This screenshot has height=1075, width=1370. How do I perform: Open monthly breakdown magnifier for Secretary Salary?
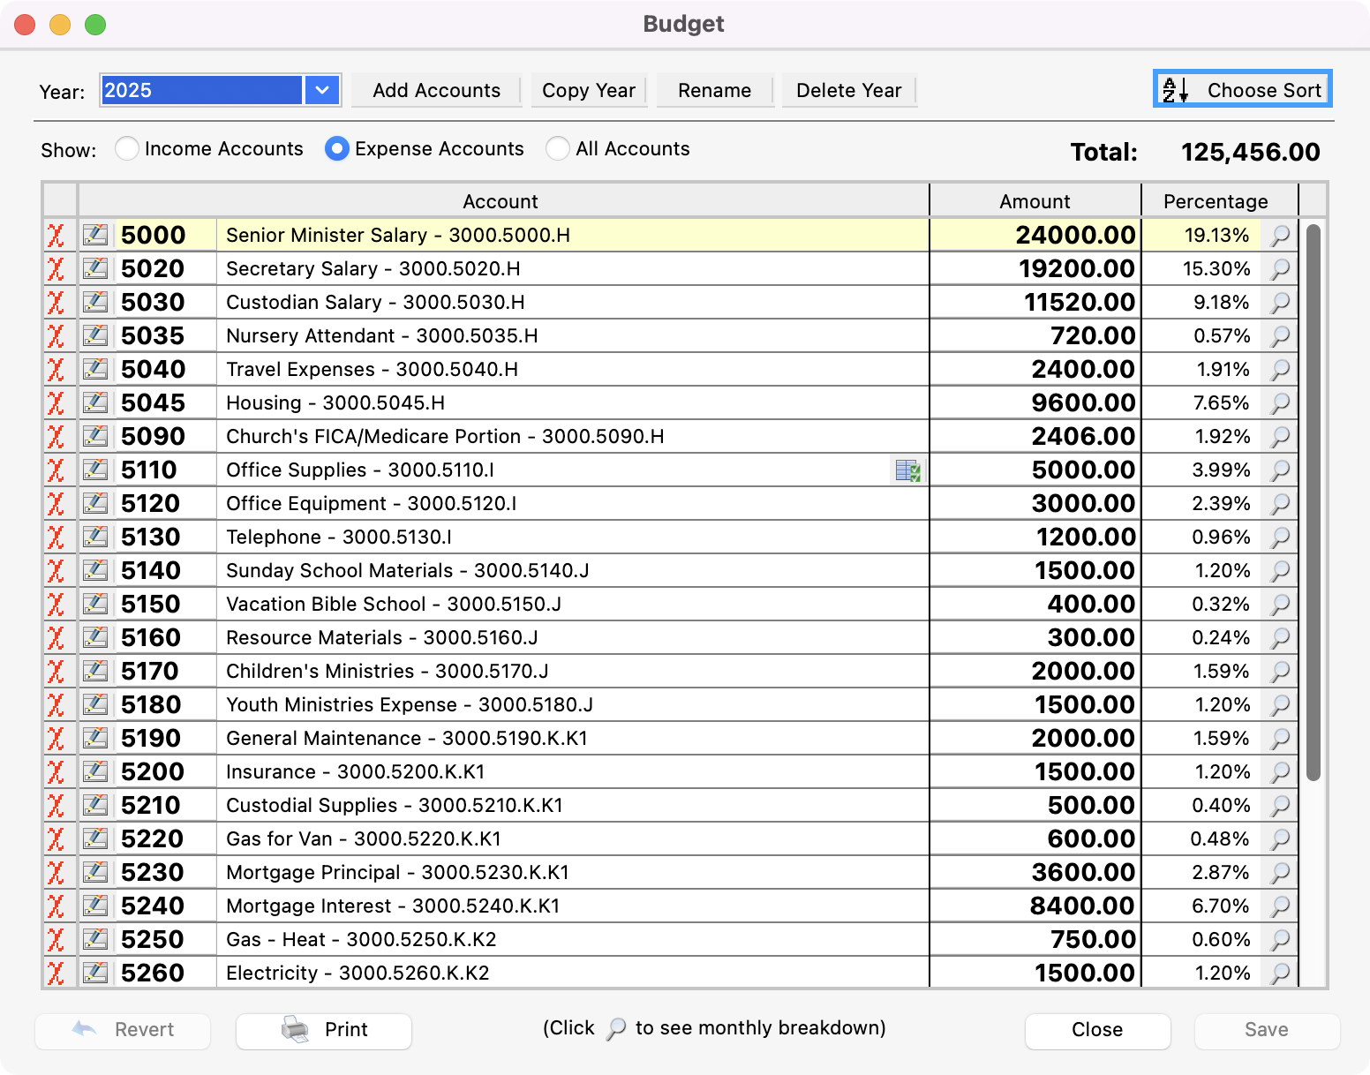point(1280,269)
